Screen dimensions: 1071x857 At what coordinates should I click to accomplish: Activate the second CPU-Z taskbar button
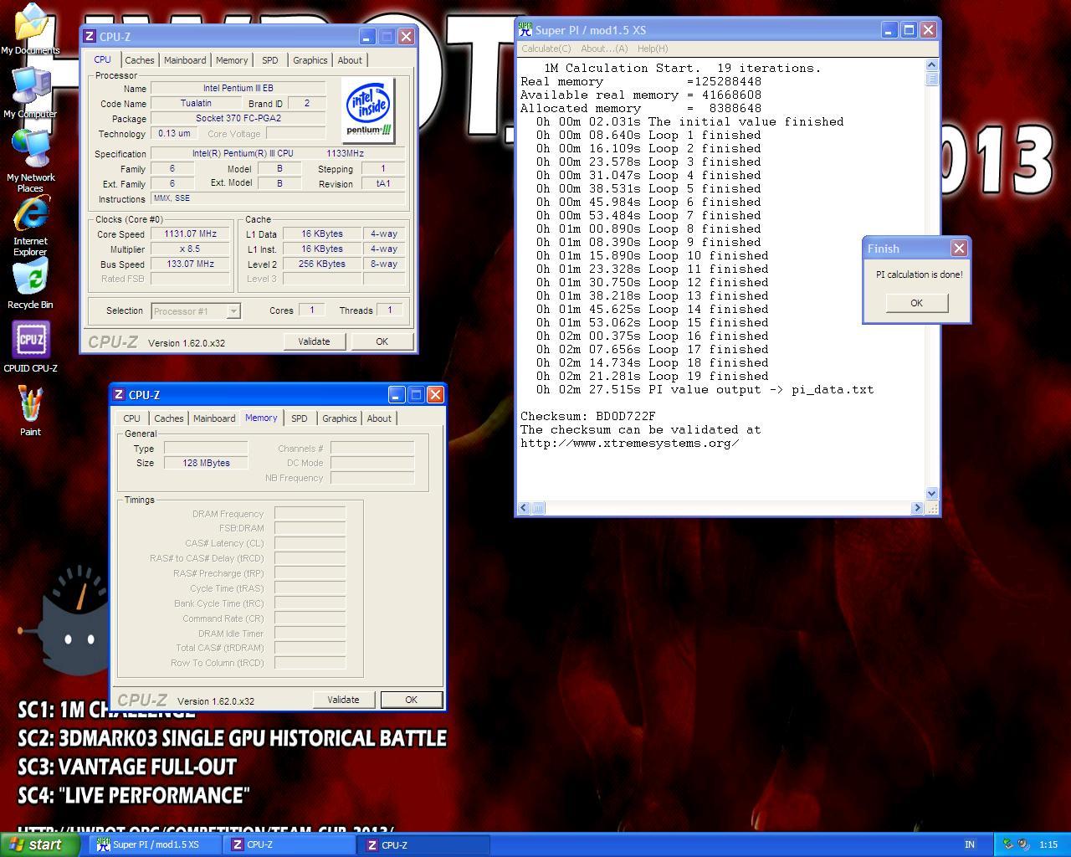tap(423, 844)
